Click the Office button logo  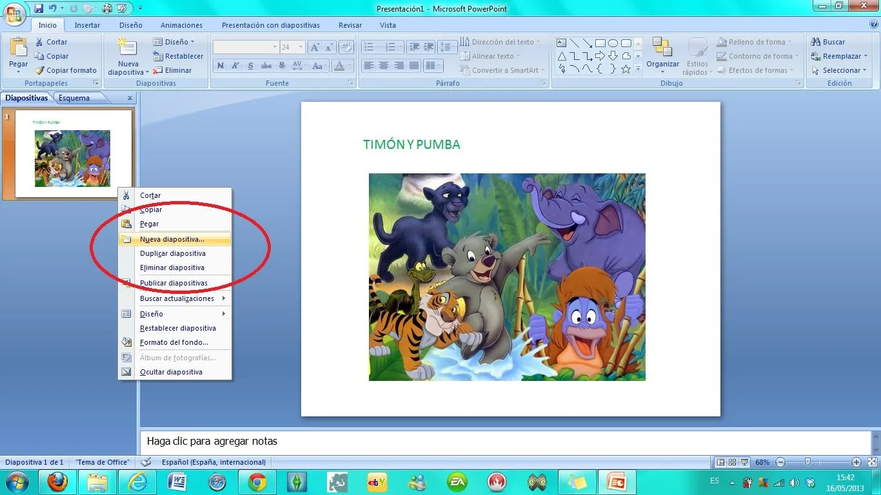point(14,13)
